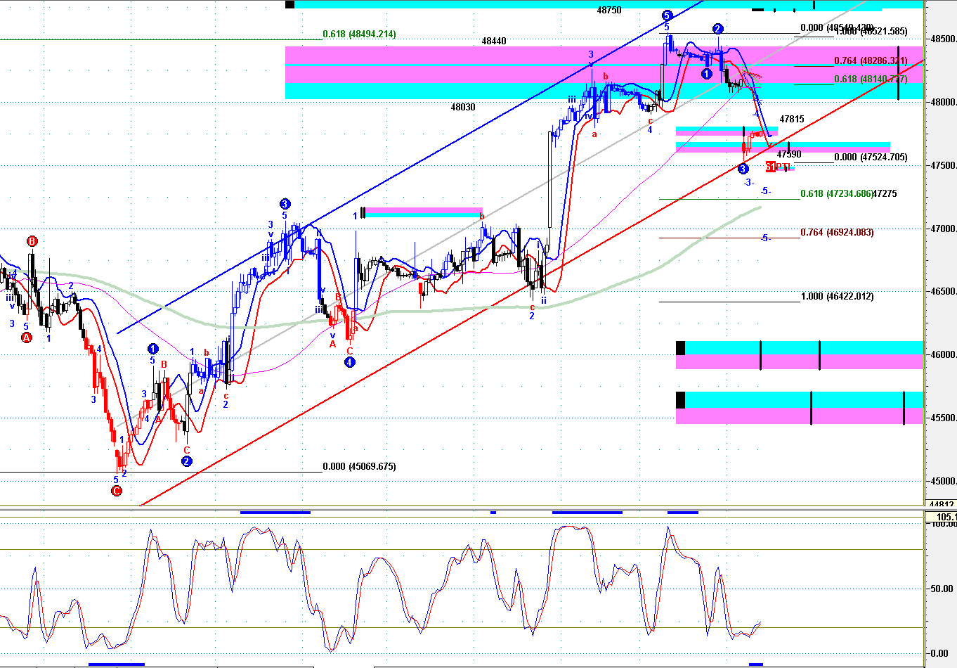The width and height of the screenshot is (957, 668).
Task: Select the blue circled 4 wave marker
Action: click(x=350, y=362)
